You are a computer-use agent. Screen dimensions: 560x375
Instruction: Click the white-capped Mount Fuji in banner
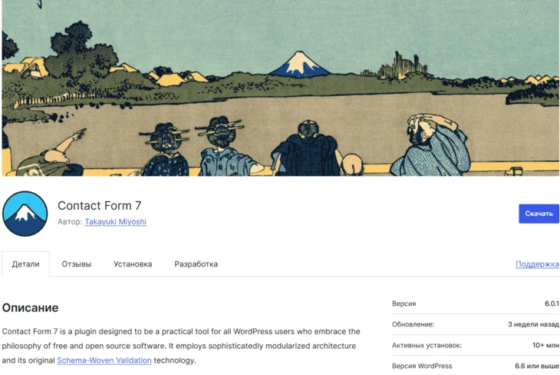pos(299,64)
